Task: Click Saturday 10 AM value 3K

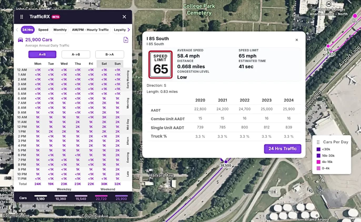Action: tap(104, 117)
